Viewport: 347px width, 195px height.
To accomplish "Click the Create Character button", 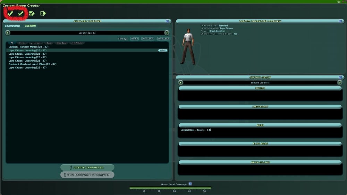I will pyautogui.click(x=87, y=168).
